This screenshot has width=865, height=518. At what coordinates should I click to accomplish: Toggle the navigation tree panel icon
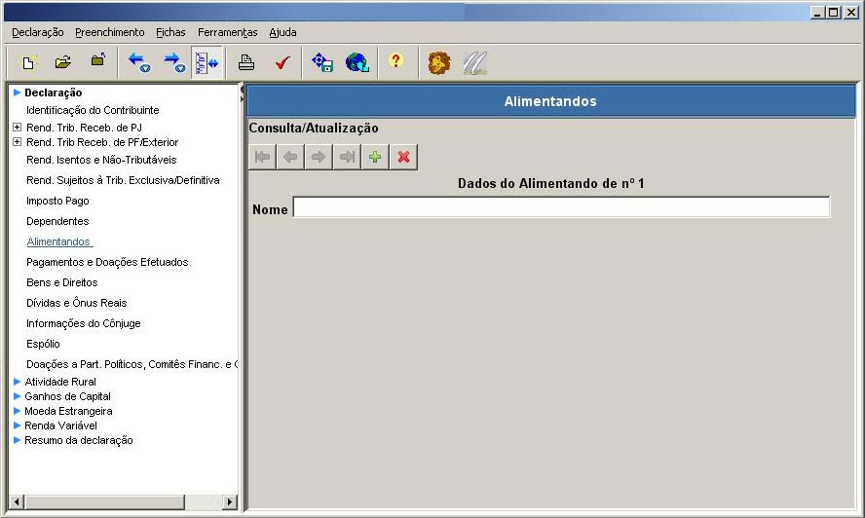pos(206,62)
